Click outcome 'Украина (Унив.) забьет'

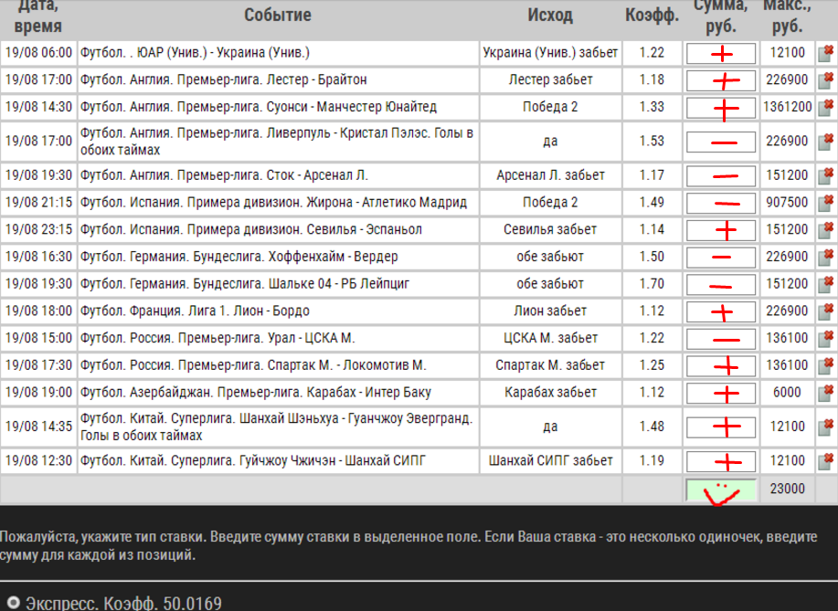pyautogui.click(x=550, y=53)
